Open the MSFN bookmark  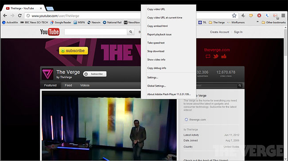[79, 22]
